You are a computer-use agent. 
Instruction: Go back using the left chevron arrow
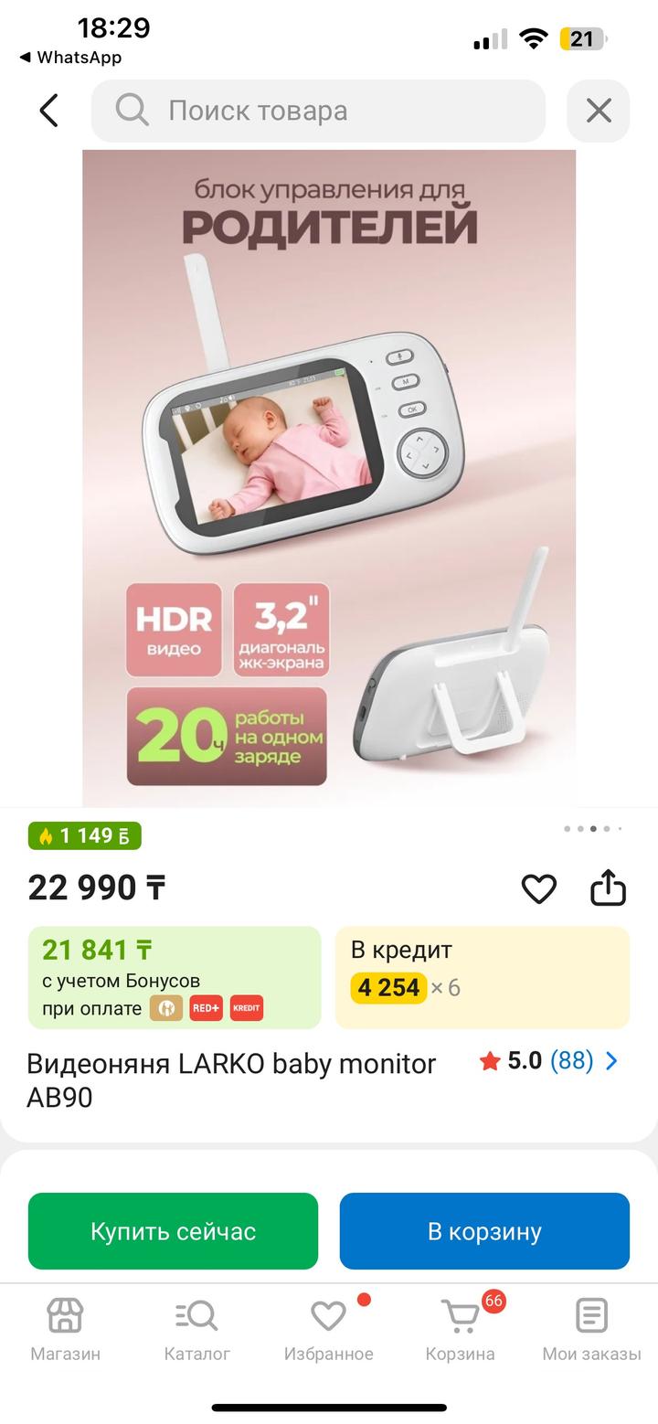pos(49,111)
